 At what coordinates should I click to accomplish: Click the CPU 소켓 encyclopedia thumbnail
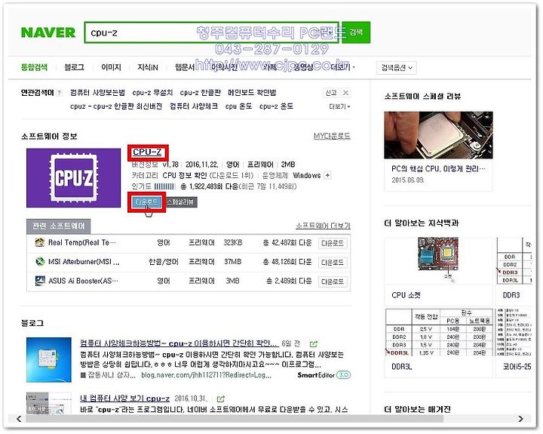pos(438,260)
